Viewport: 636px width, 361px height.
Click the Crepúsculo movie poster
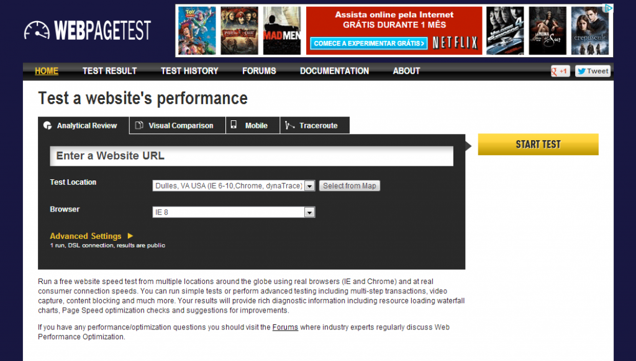(589, 31)
